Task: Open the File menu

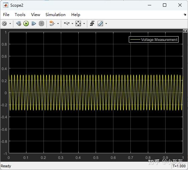Action: (x=6, y=15)
